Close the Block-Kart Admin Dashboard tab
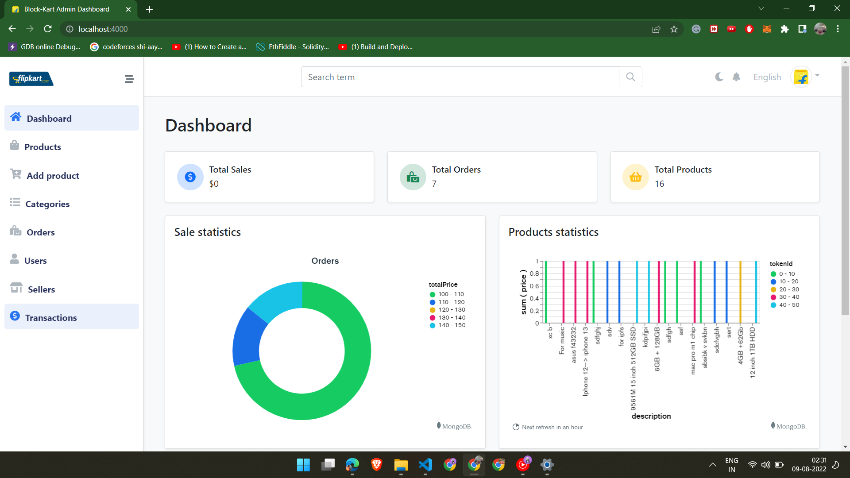The width and height of the screenshot is (850, 478). (x=128, y=9)
